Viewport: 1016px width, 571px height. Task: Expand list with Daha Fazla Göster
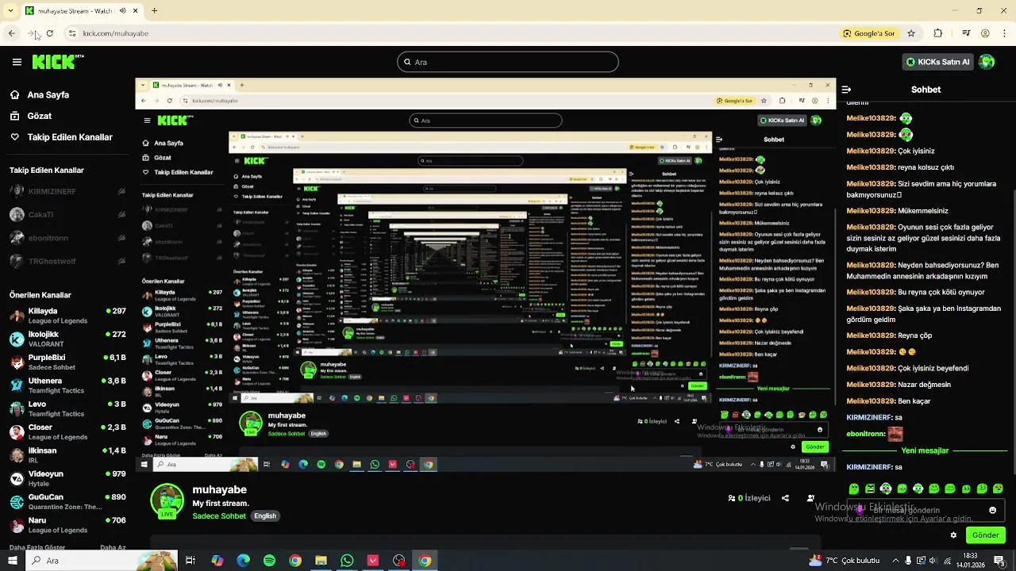(37, 547)
